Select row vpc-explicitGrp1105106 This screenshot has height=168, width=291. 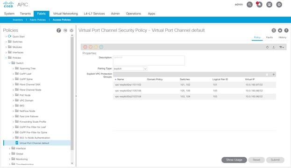(194, 91)
